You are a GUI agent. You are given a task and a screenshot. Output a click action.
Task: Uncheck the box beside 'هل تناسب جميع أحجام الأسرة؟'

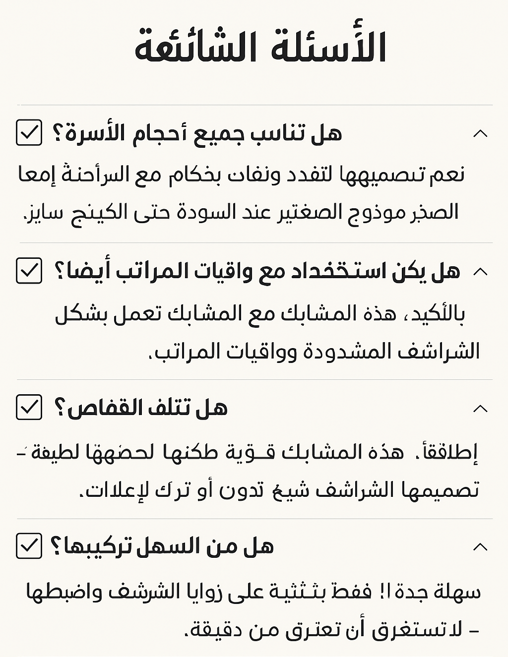coord(29,132)
